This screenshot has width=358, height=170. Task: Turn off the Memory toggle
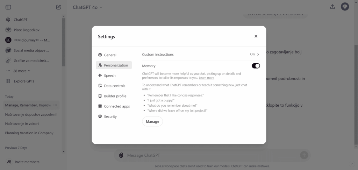click(256, 66)
